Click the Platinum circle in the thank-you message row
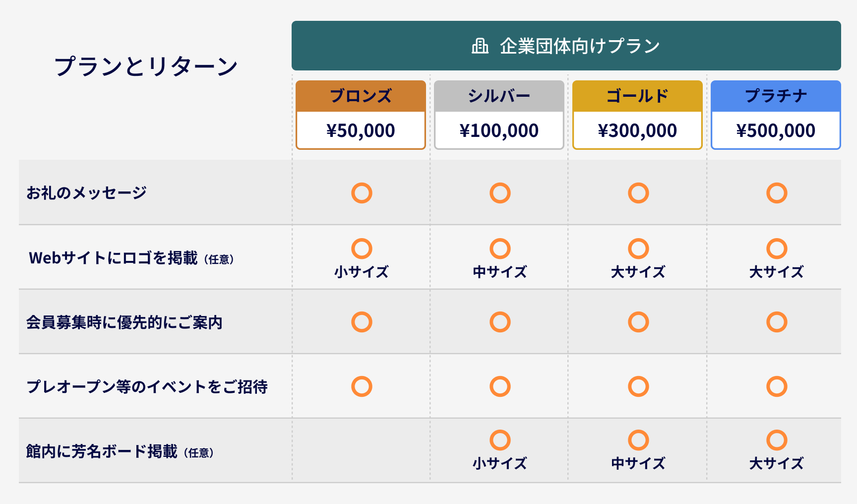This screenshot has width=857, height=504. click(776, 193)
